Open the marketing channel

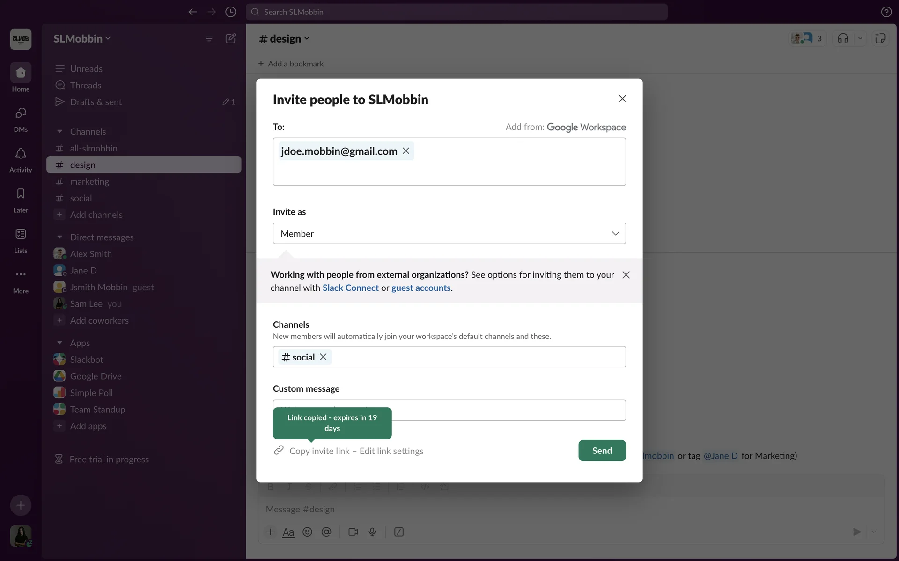click(89, 181)
